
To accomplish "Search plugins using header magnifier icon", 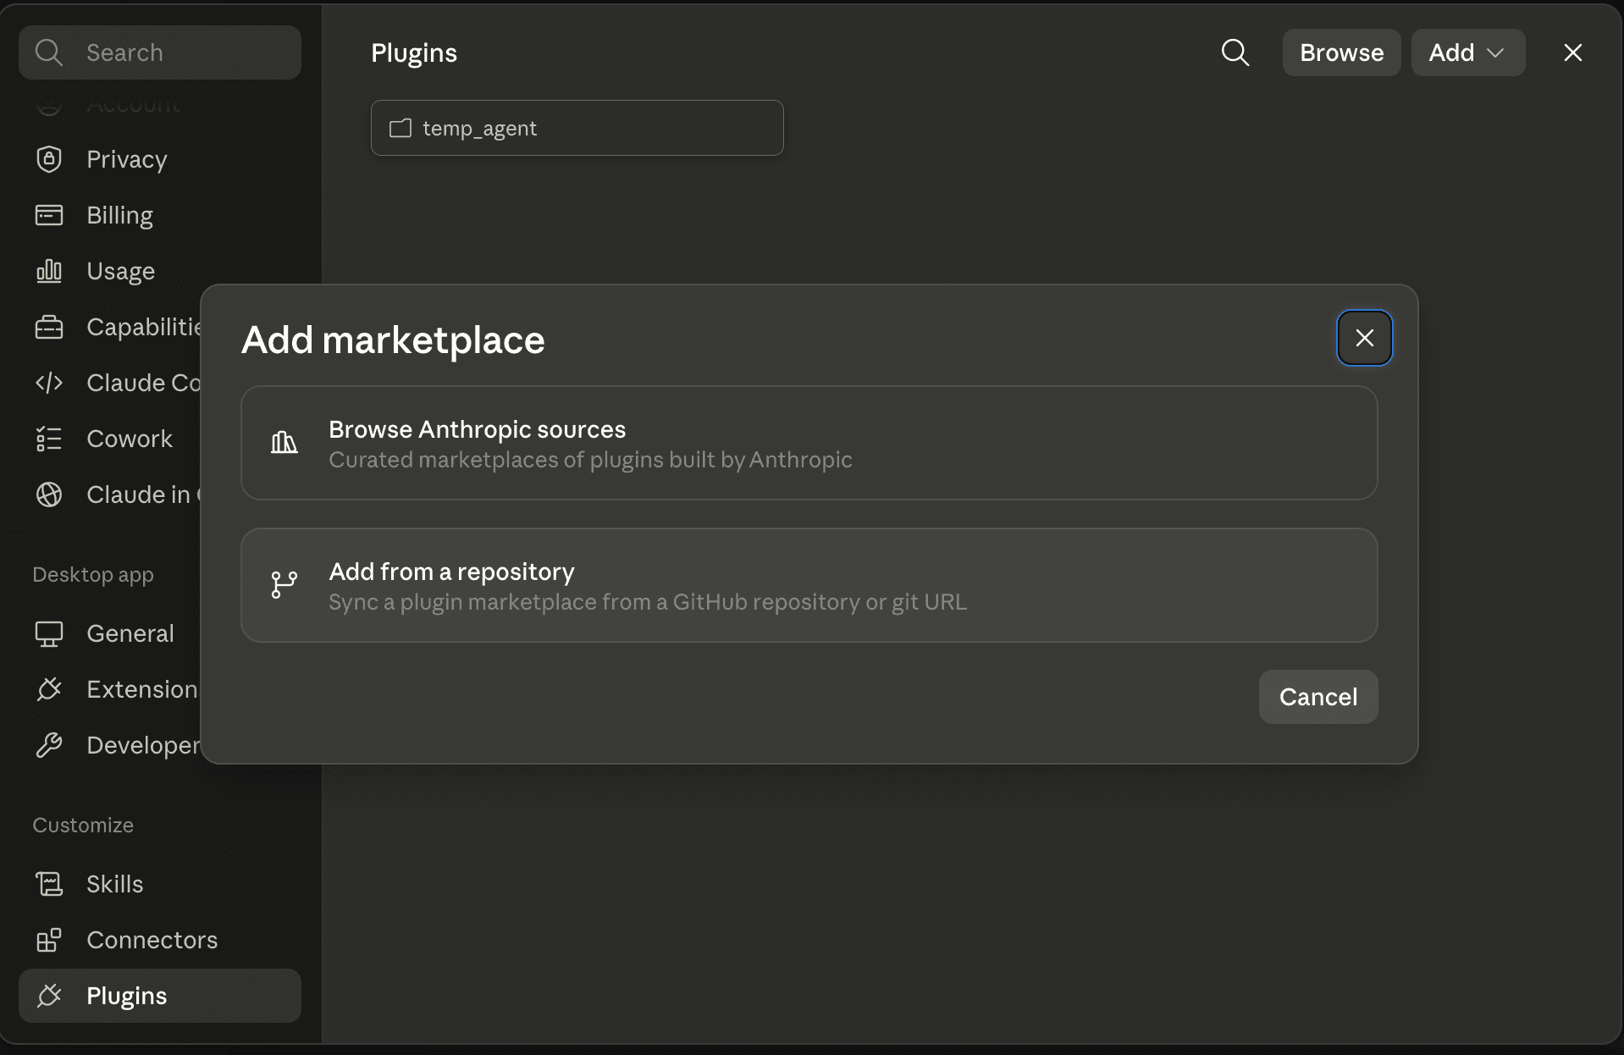I will point(1235,52).
